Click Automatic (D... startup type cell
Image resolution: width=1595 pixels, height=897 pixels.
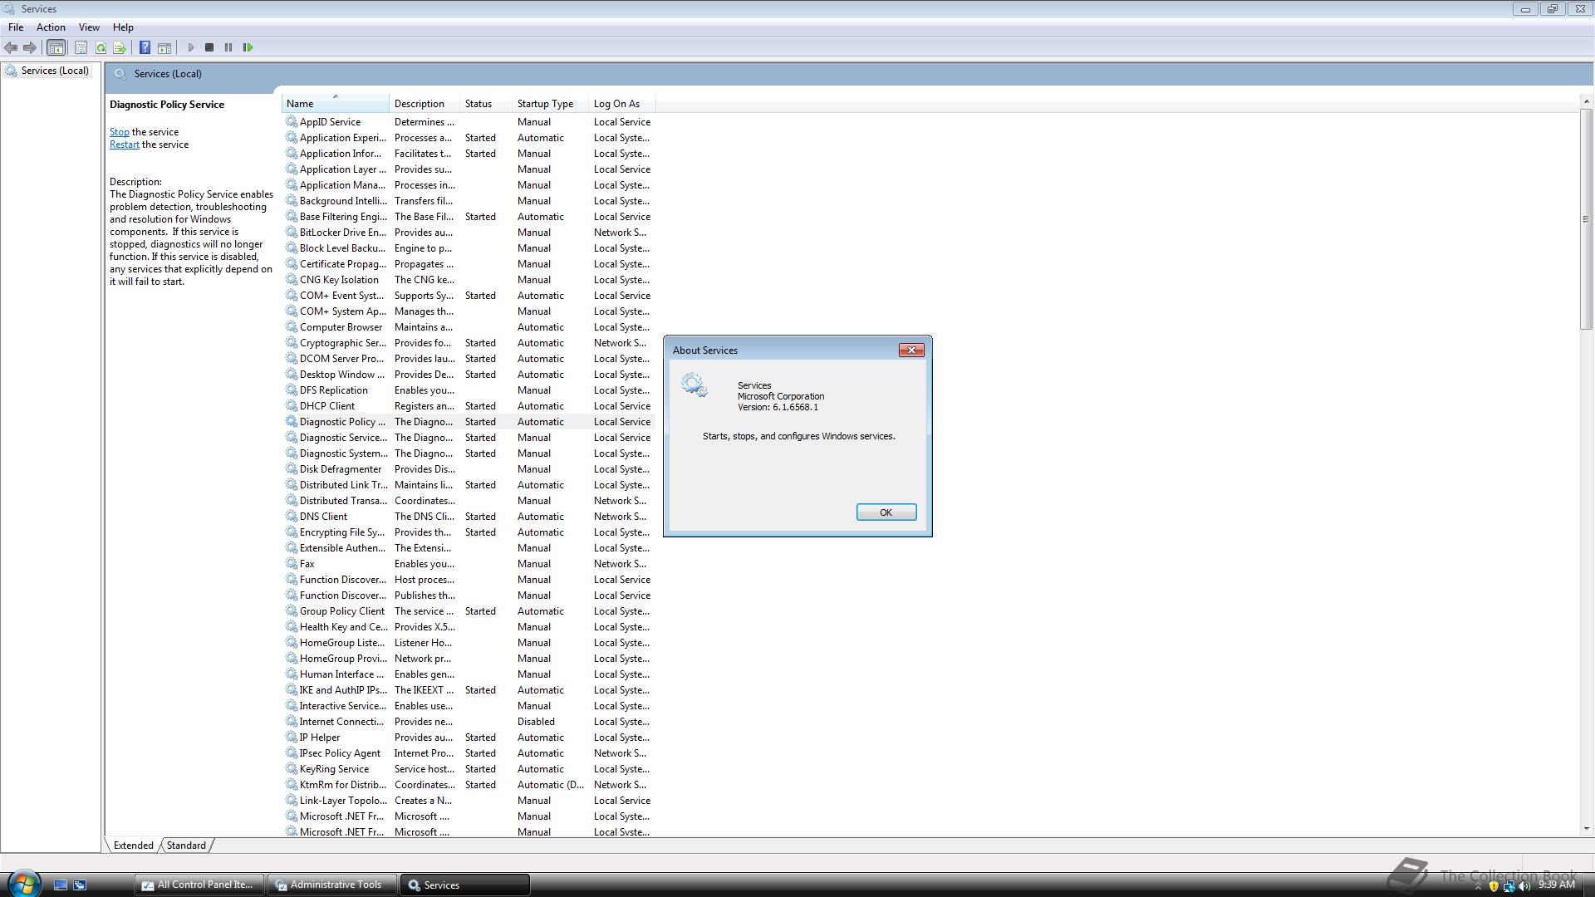[550, 785]
